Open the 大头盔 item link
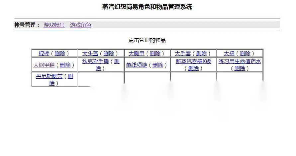Screen dimensions: 296x156 pos(90,54)
